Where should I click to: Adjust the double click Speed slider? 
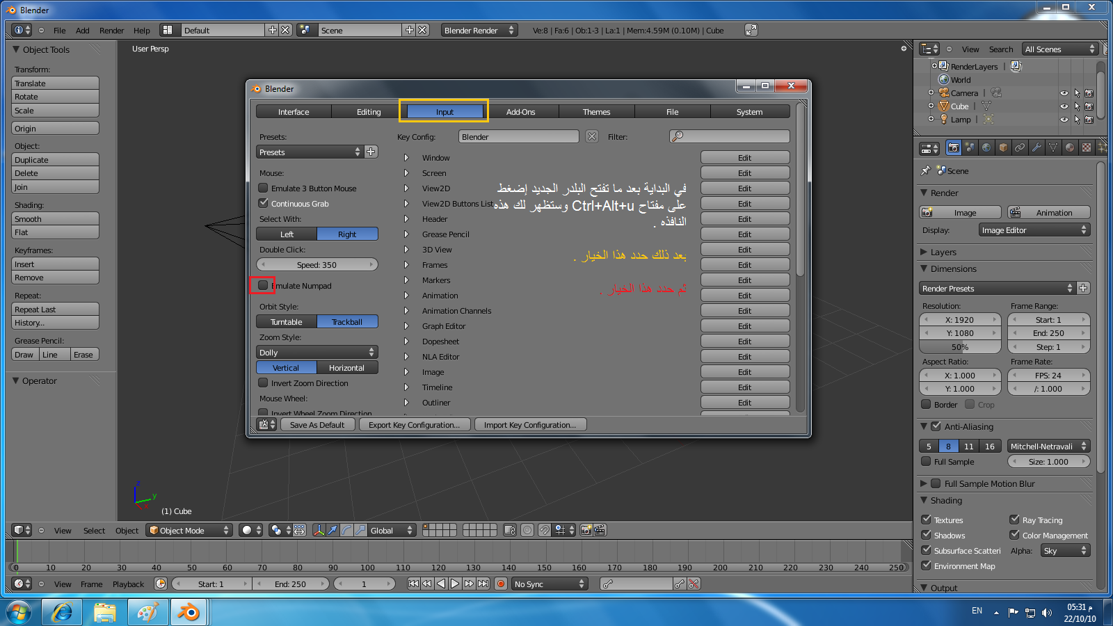point(317,264)
